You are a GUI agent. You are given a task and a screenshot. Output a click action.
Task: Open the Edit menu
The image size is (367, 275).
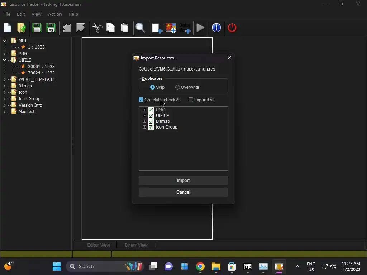click(21, 14)
